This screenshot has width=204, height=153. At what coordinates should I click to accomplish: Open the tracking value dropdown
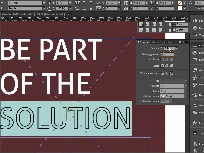[x=119, y=8]
